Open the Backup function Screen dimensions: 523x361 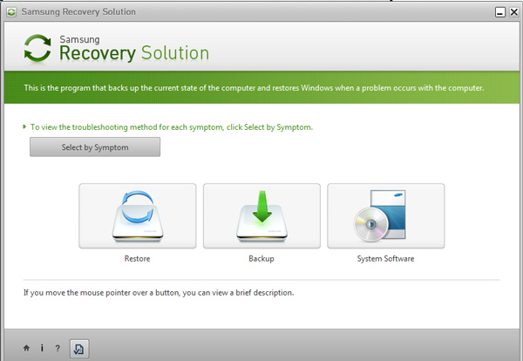pos(261,216)
